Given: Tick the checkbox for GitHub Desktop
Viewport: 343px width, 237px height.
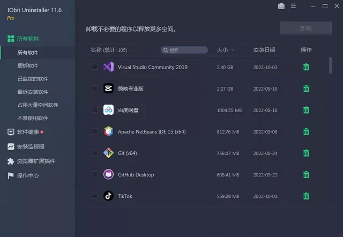Looking at the screenshot, I should click(x=94, y=174).
